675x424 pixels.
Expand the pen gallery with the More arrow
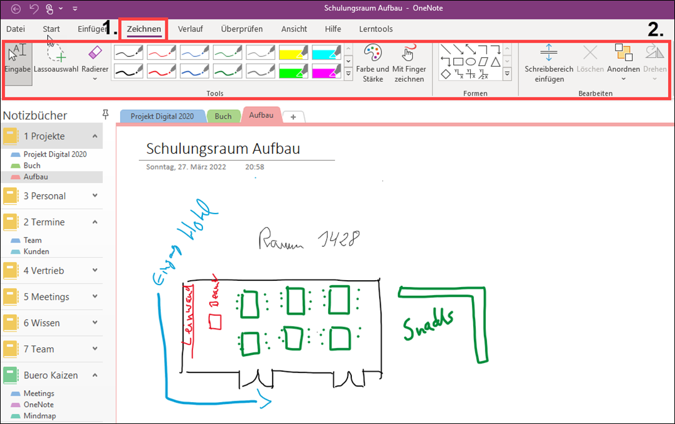tap(348, 72)
